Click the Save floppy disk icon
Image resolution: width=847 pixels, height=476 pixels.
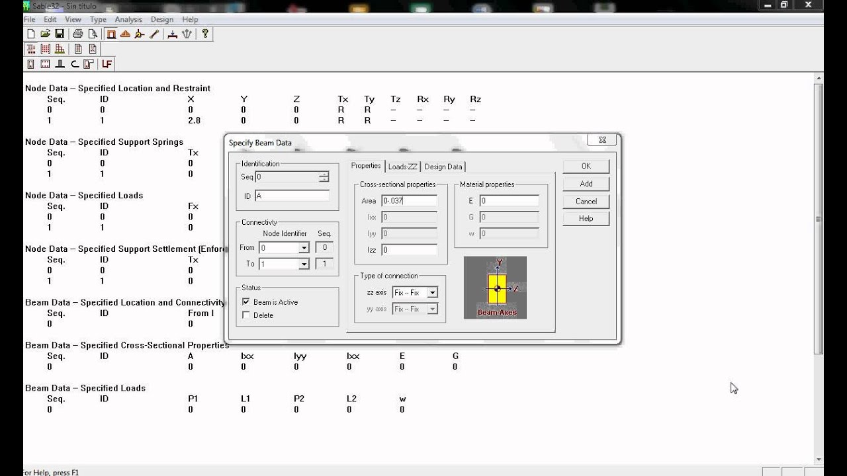click(60, 34)
